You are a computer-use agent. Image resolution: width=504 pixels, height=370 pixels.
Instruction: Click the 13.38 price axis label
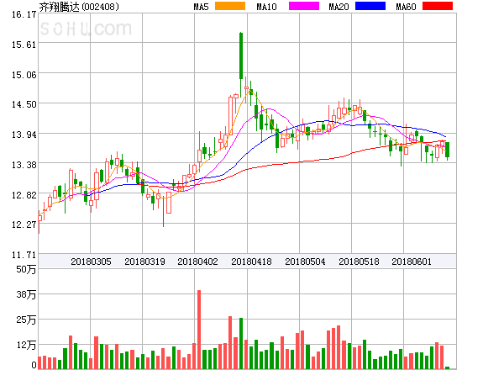pyautogui.click(x=24, y=165)
